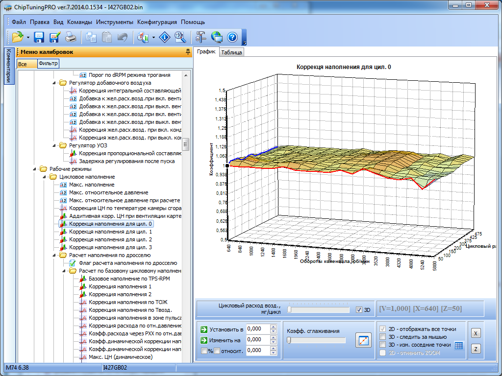This screenshot has width=502, height=376.
Task: Open help with blue question mark icon
Action: click(x=232, y=37)
